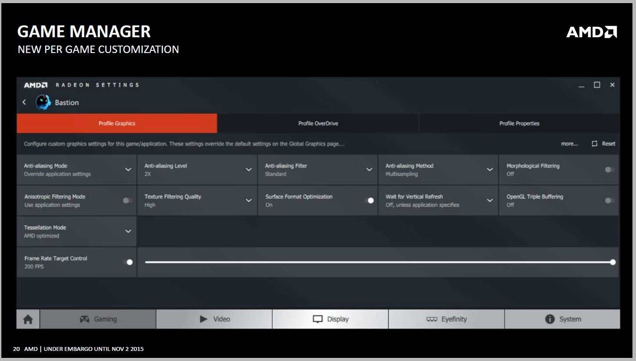Go back using the left chevron icon
The image size is (636, 361).
(24, 102)
